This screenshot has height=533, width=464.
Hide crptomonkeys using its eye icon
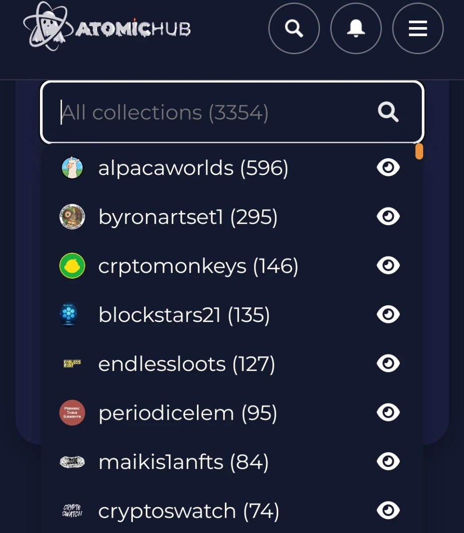click(388, 265)
